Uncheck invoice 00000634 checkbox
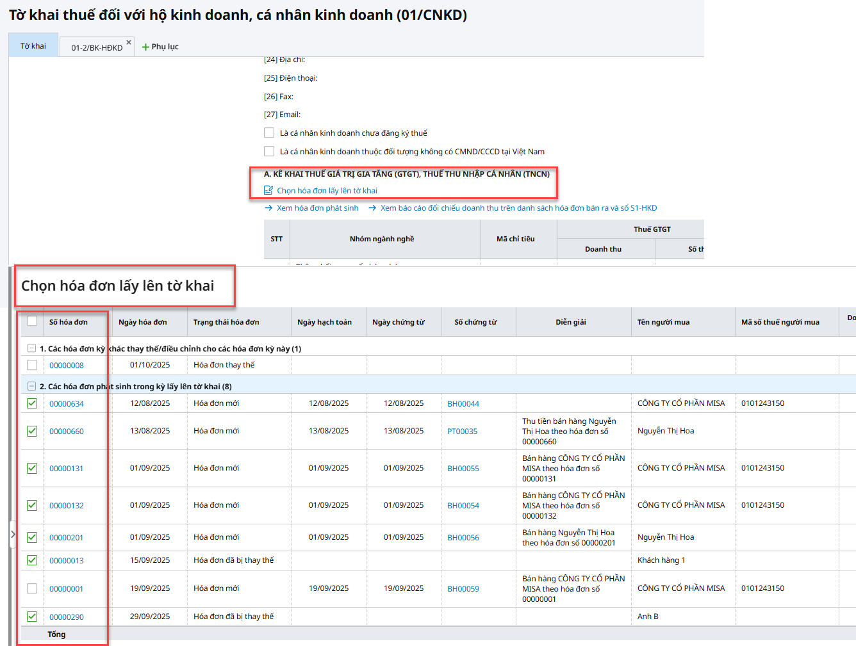This screenshot has height=646, width=856. click(x=32, y=403)
